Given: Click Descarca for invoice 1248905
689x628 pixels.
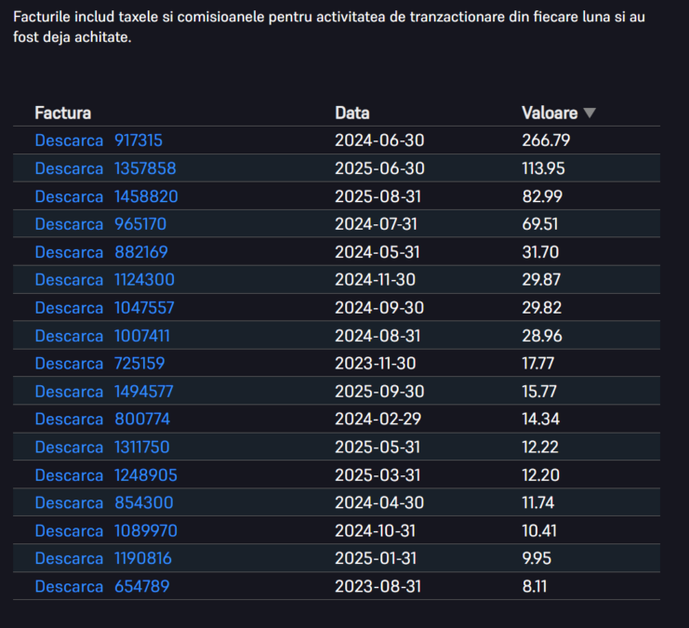Looking at the screenshot, I should tap(69, 475).
